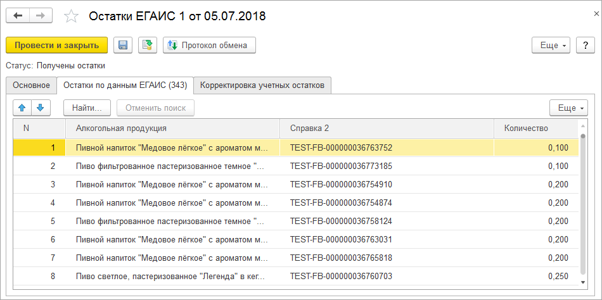This screenshot has height=300, width=602.
Task: Add document to favorites with star icon
Action: (72, 16)
